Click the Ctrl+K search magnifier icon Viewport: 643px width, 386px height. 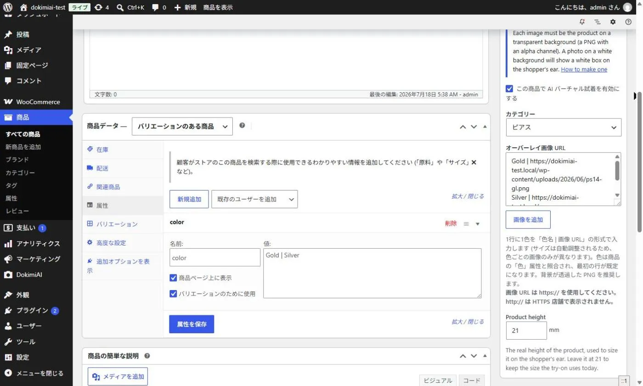(120, 7)
